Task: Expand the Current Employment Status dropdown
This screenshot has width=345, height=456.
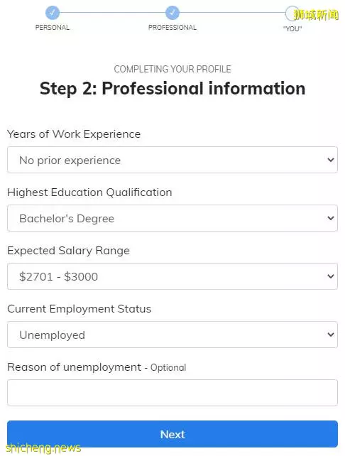Action: pyautogui.click(x=172, y=335)
